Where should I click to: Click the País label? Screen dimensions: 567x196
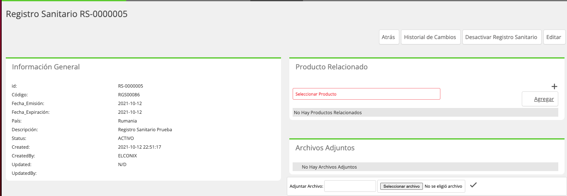pyautogui.click(x=17, y=121)
